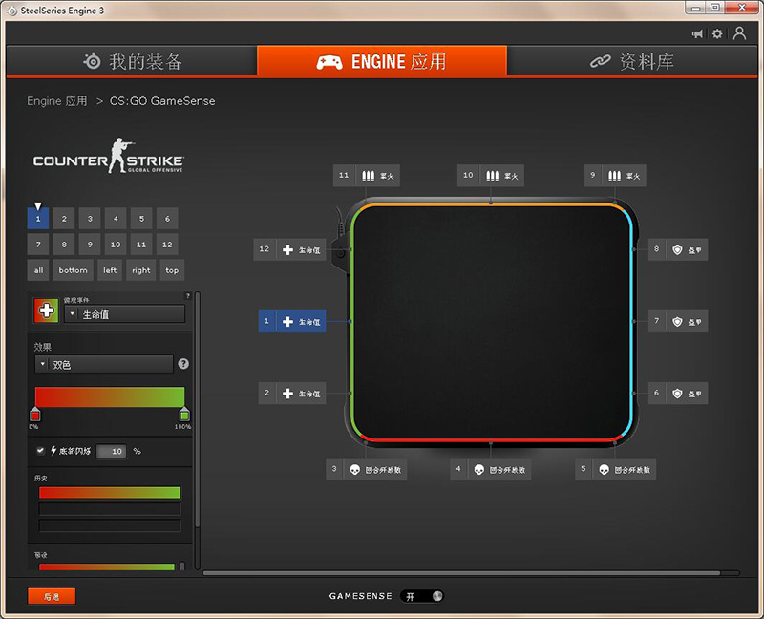Toggle the GameSense on/off switch
764x619 pixels.
point(422,596)
